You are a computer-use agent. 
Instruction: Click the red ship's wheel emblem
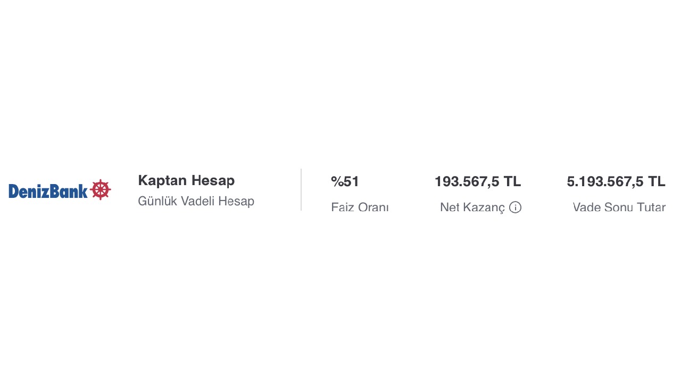[x=101, y=190]
